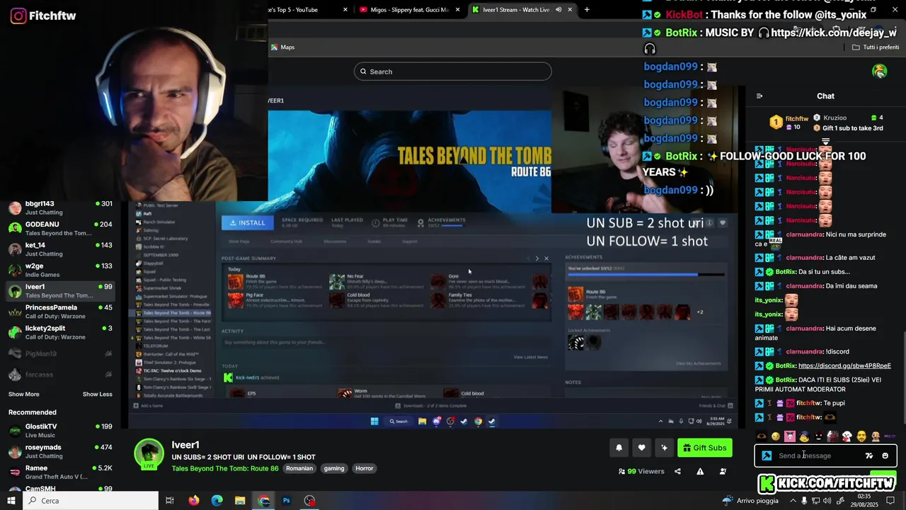Toggle stream notifications with the bell icon
The height and width of the screenshot is (510, 906).
[x=619, y=448]
